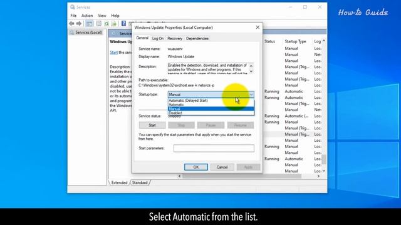
Task: Sort by the Status column header
Action: click(269, 41)
